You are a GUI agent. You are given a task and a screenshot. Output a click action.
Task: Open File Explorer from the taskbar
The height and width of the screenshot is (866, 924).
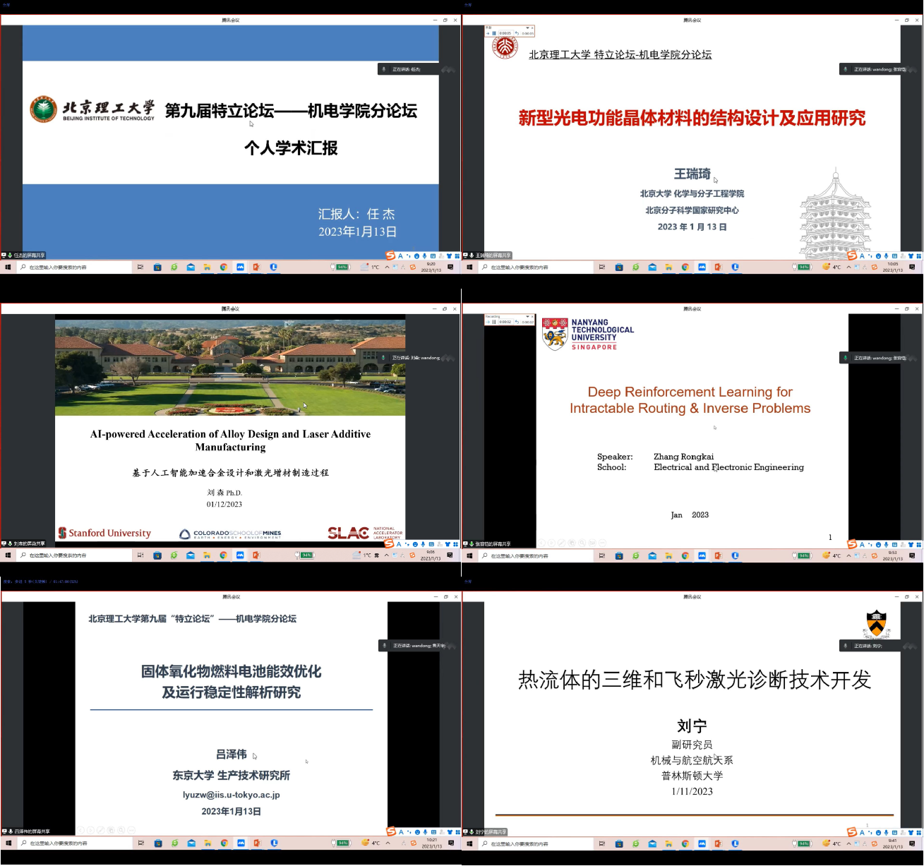208,267
